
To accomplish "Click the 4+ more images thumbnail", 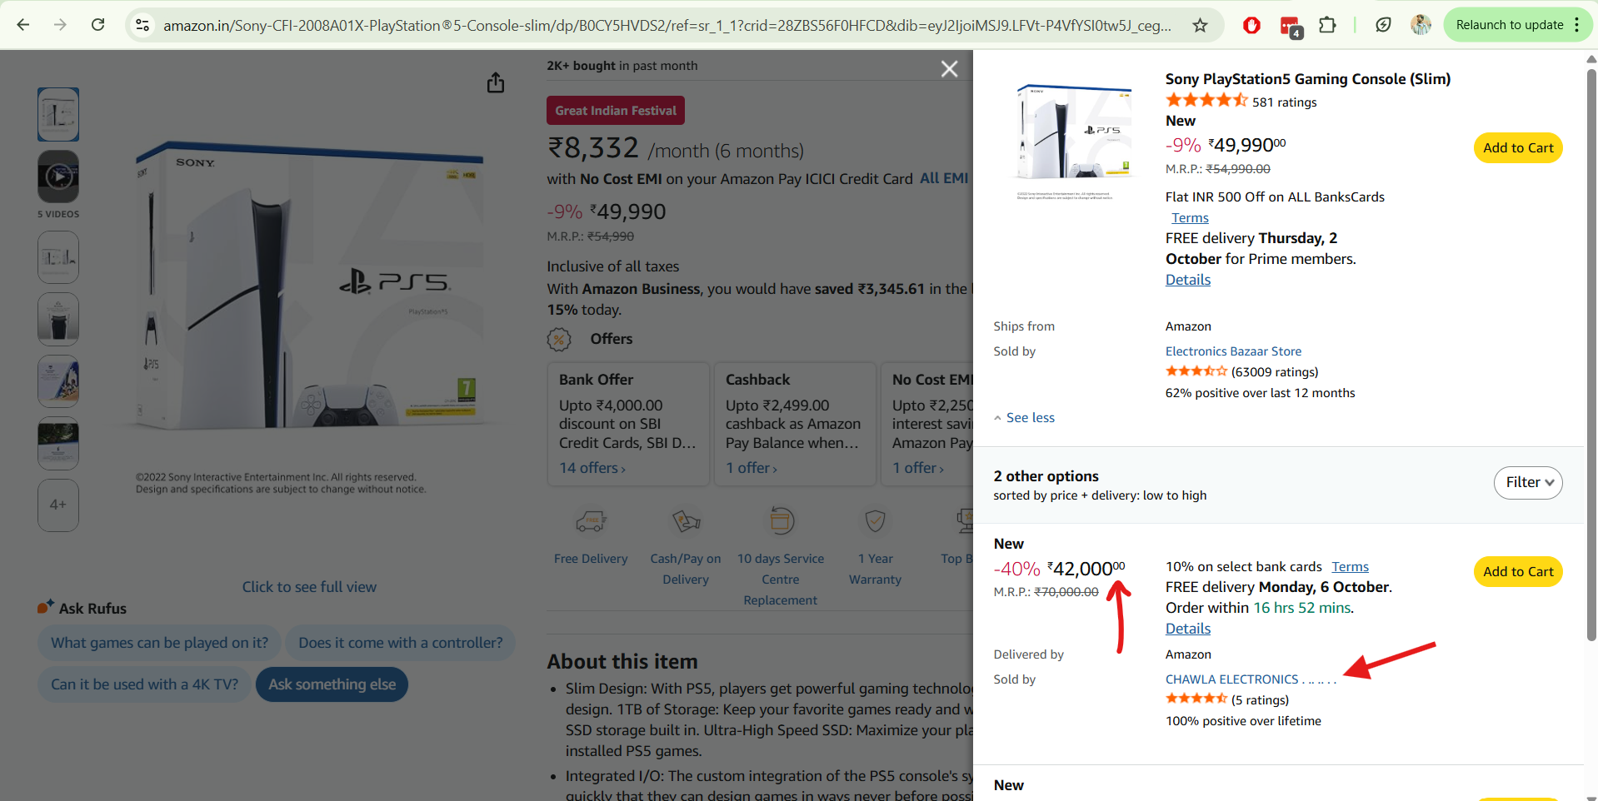I will (58, 505).
